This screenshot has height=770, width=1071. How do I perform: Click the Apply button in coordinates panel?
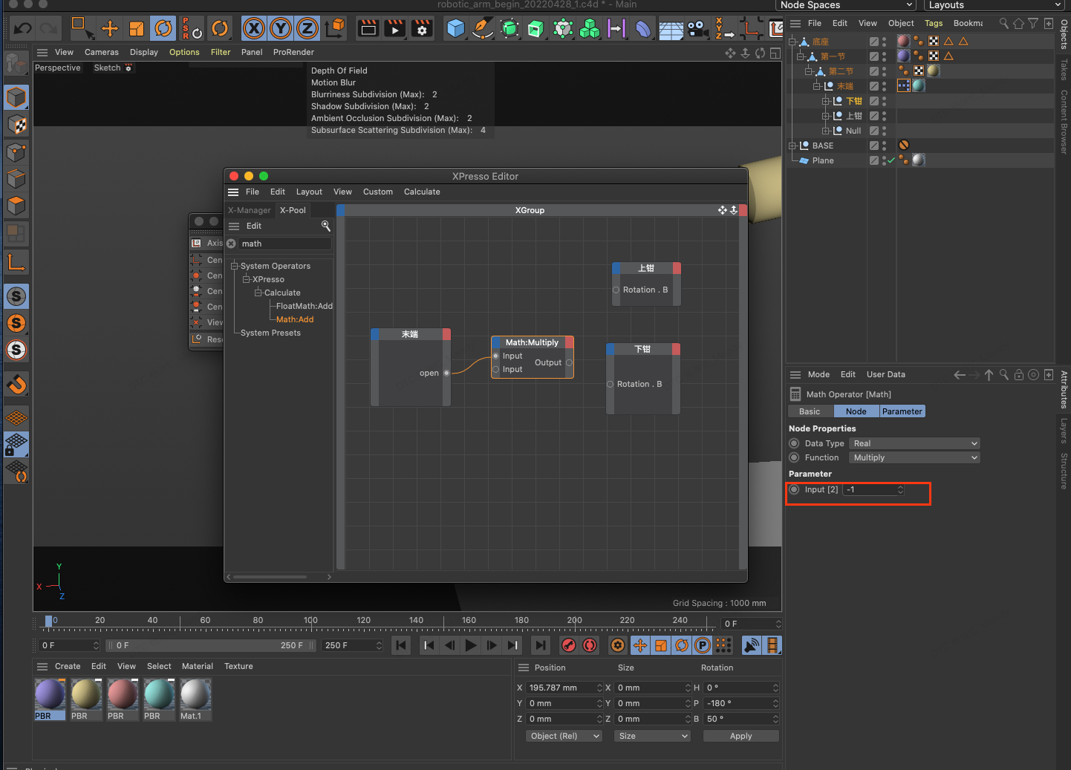tap(740, 736)
